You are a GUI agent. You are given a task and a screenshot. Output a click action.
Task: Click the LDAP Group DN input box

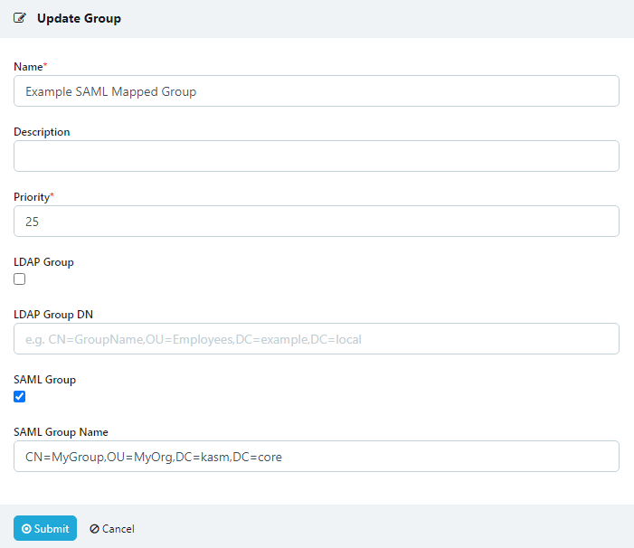tap(317, 339)
